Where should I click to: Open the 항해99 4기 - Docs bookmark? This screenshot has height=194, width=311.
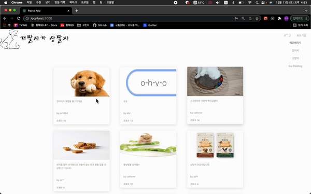44,25
